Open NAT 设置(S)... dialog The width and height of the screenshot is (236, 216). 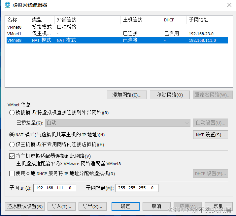click(x=210, y=135)
